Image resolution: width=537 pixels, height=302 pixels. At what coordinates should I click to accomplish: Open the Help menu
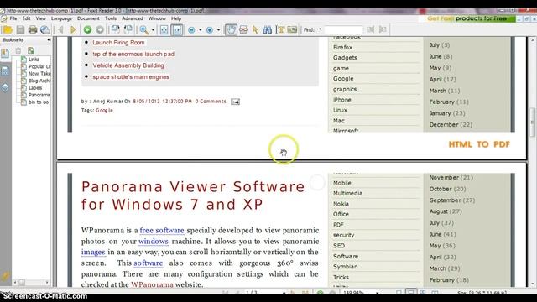click(x=176, y=18)
